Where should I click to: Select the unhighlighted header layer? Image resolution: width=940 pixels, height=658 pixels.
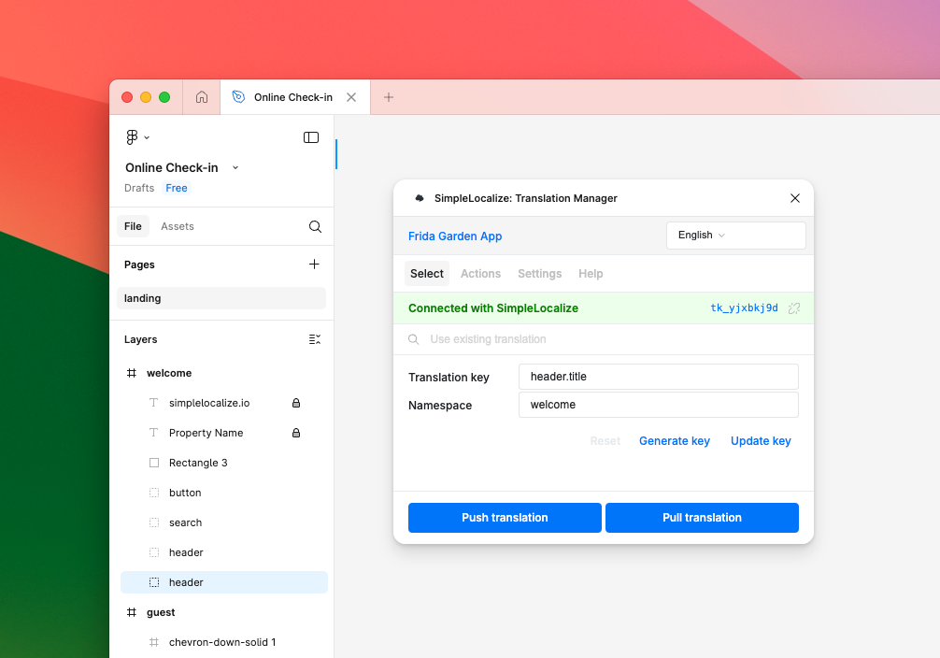pos(224,552)
